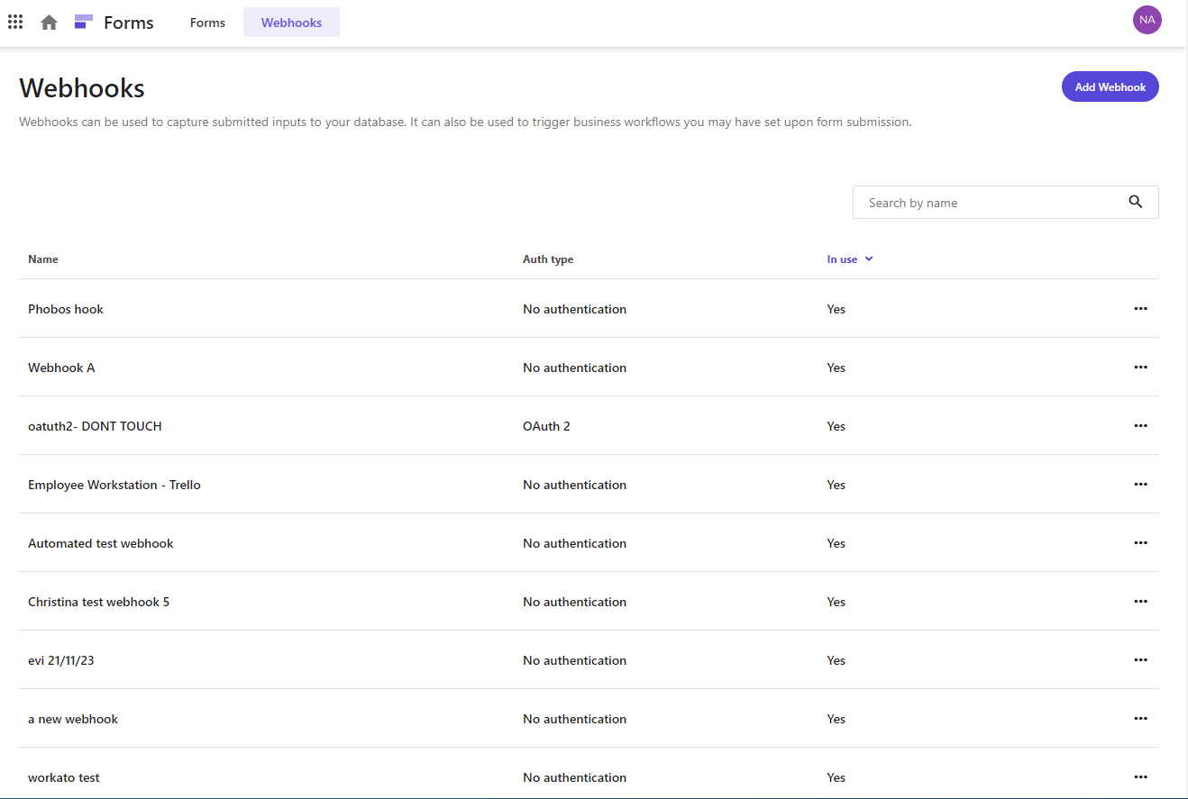Open more options for Automated test webhook

pos(1140,543)
